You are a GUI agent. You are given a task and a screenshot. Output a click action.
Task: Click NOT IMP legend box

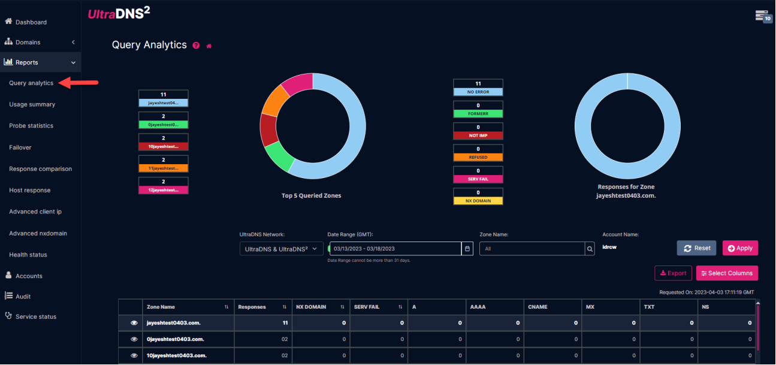click(x=478, y=131)
